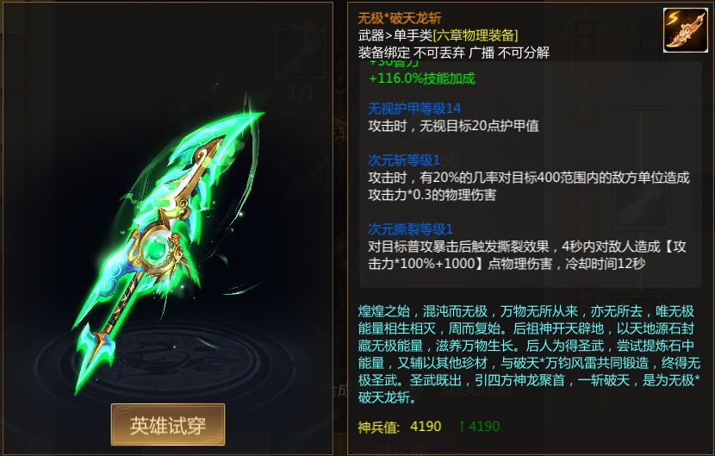Click the 武器>单手类 category path text
Viewport: 715px width, 456px height.
tap(395, 35)
